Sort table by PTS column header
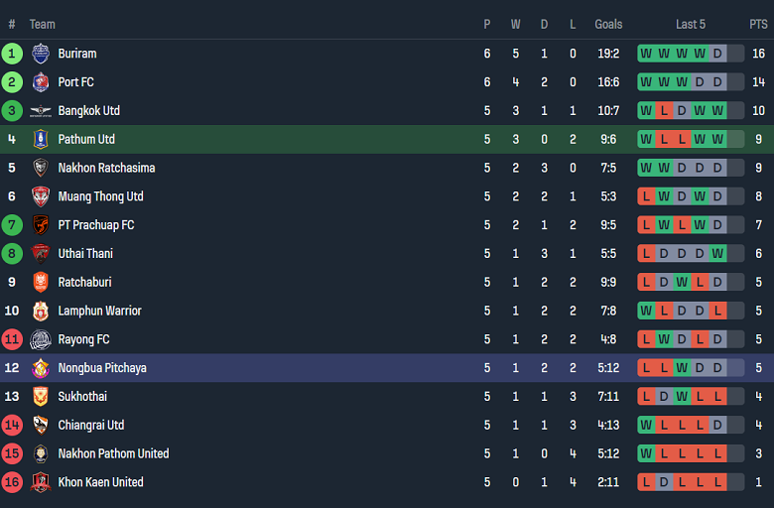Image resolution: width=774 pixels, height=508 pixels. pyautogui.click(x=758, y=24)
